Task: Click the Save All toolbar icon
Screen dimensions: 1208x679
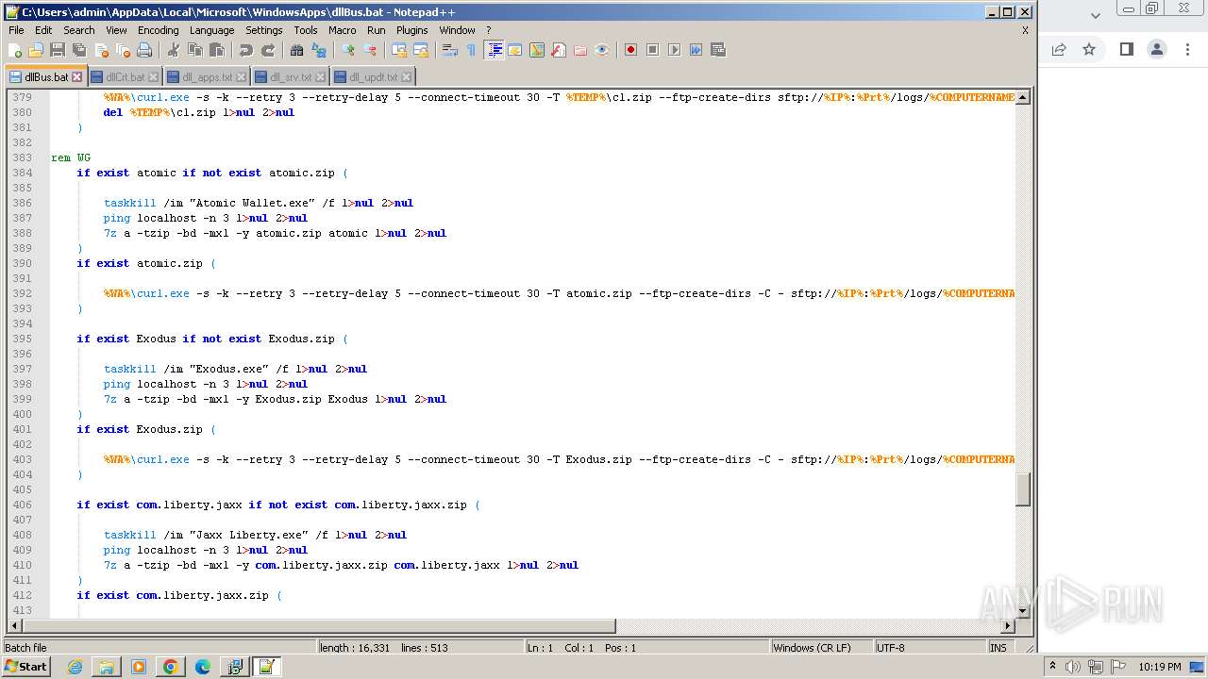Action: click(79, 50)
